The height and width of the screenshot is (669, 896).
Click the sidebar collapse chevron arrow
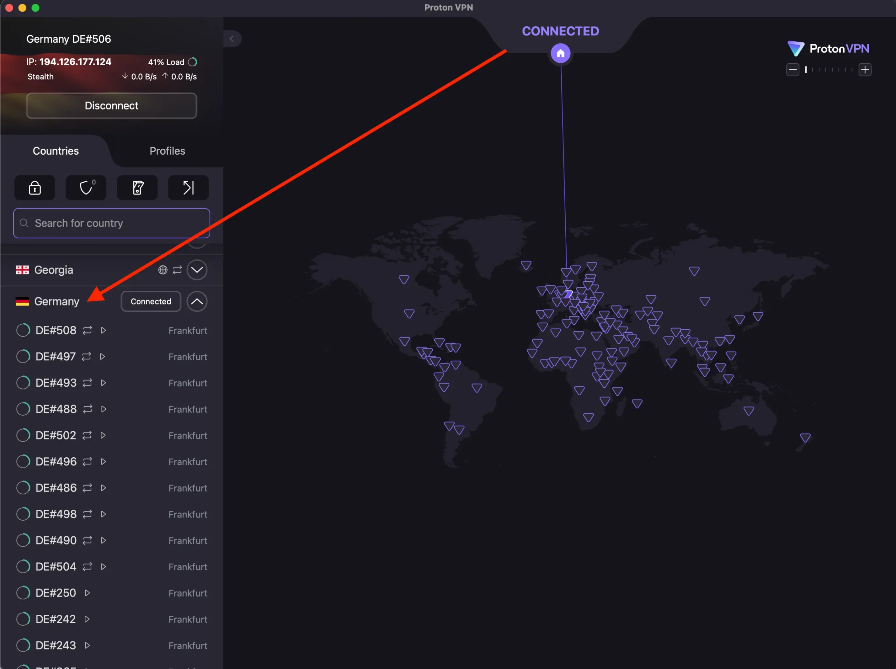pos(232,38)
